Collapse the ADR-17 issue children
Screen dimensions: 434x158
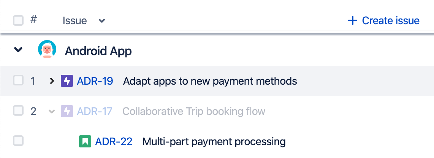coord(51,112)
